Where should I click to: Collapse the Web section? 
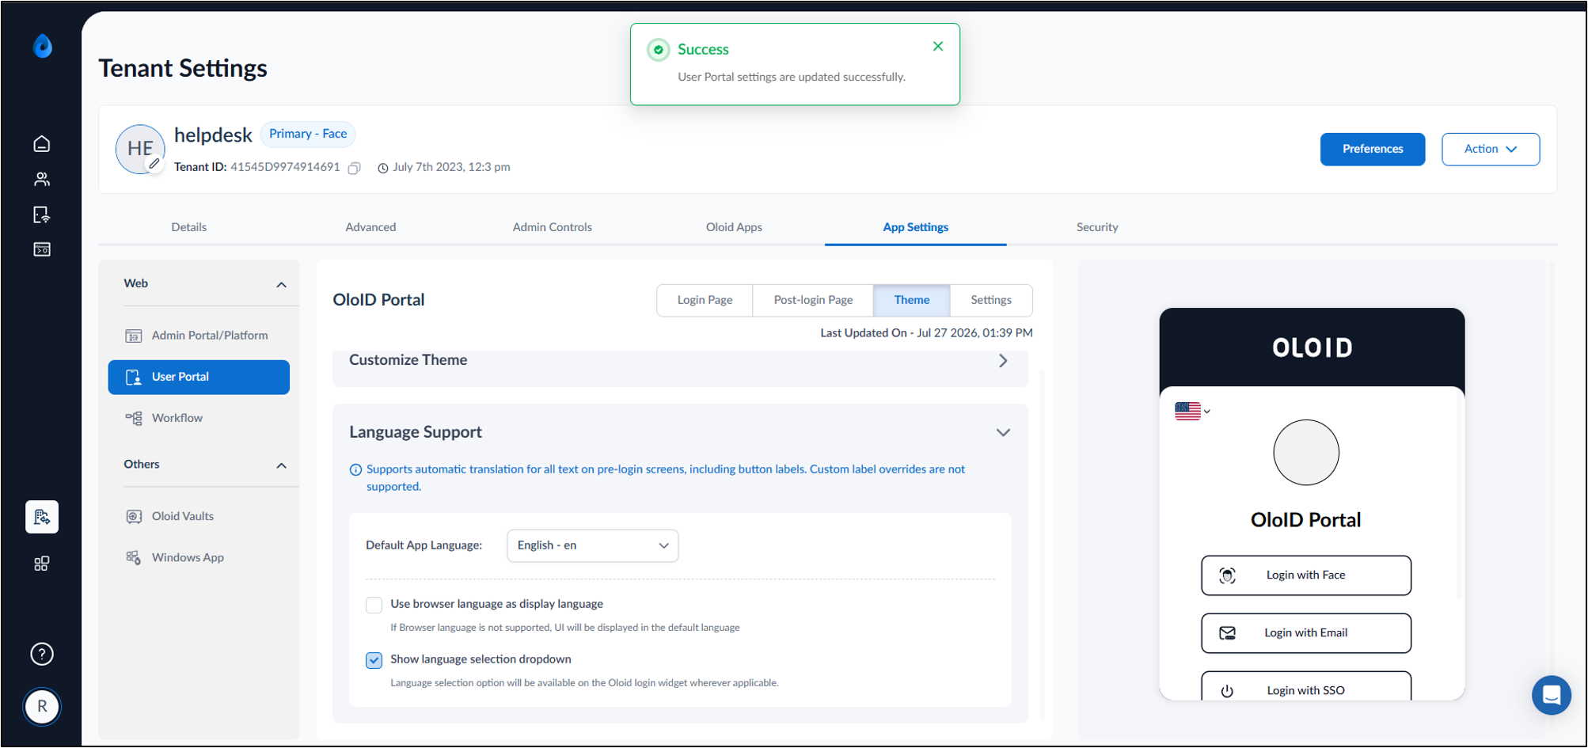click(281, 285)
